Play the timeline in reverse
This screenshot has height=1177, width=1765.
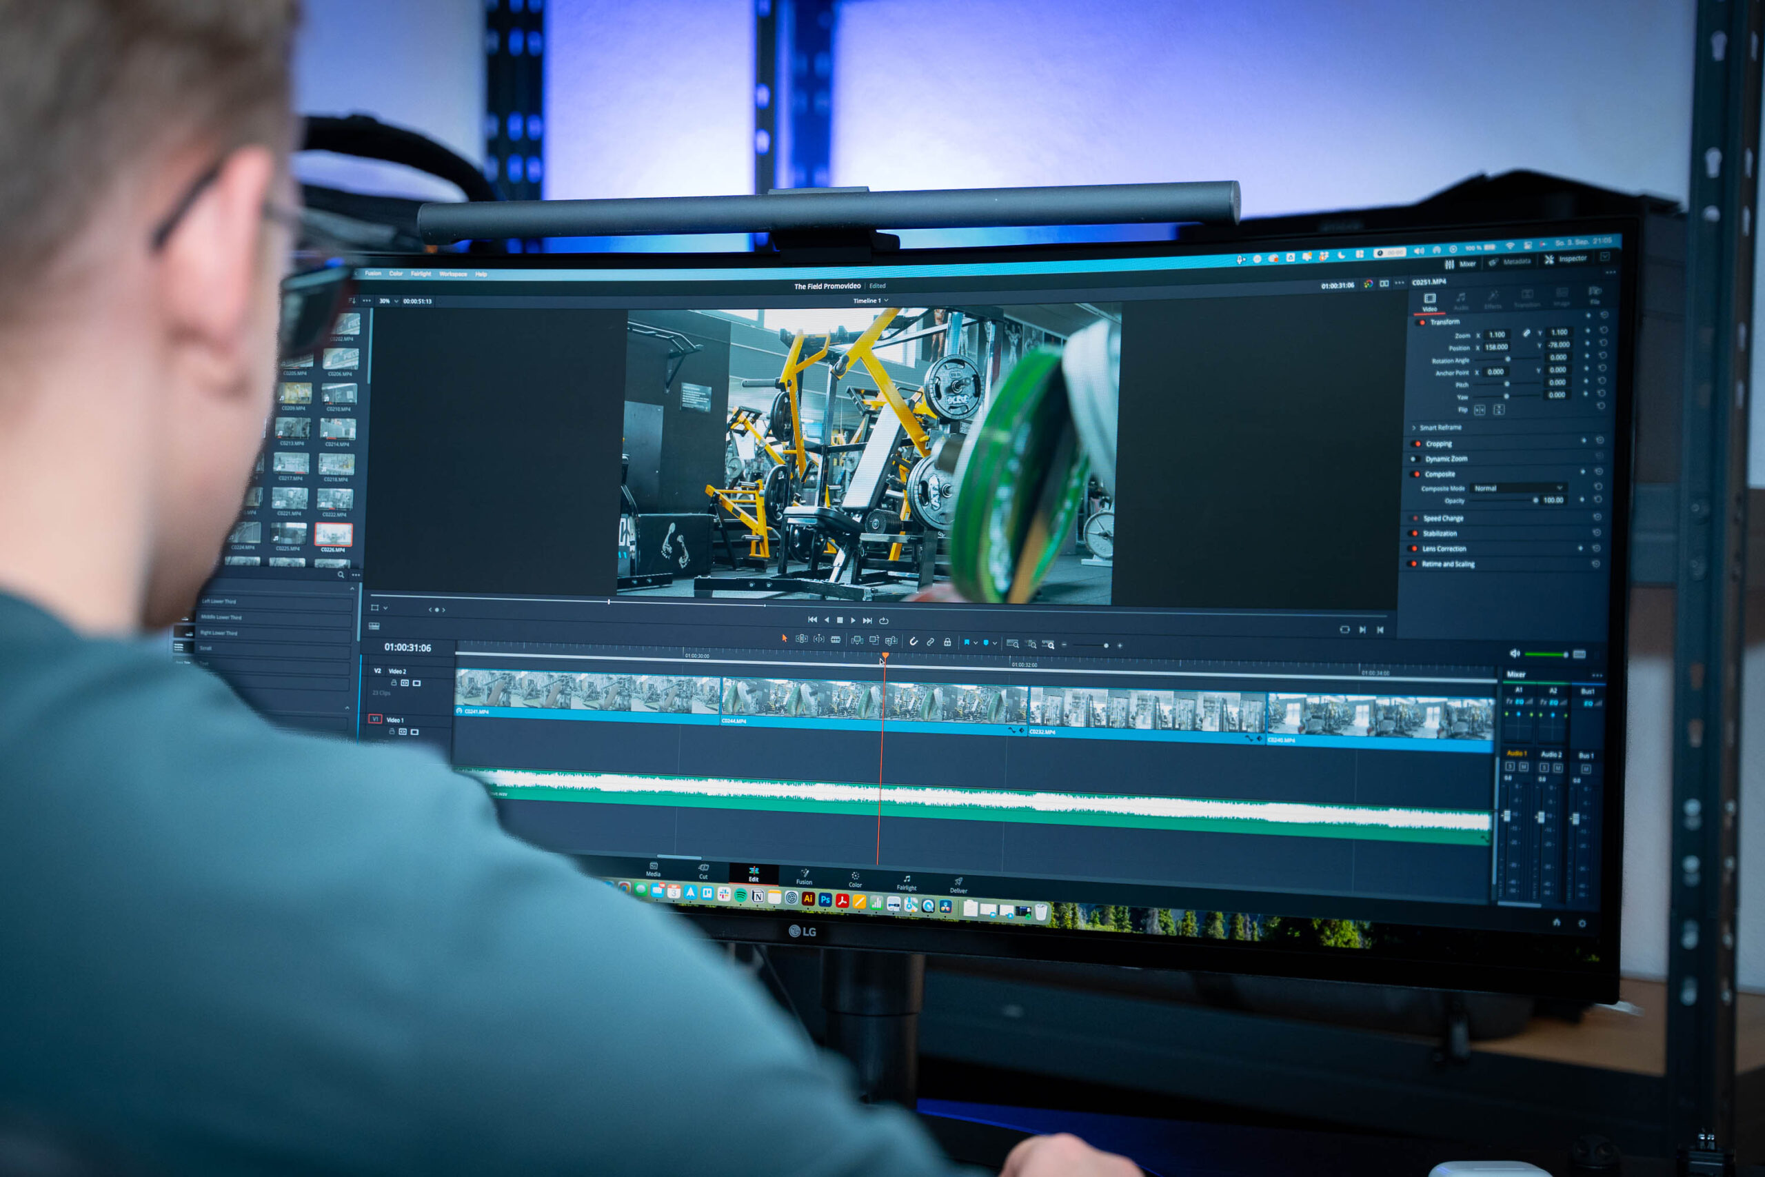coord(827,620)
